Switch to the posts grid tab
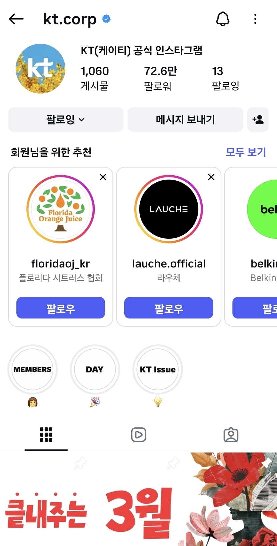This screenshot has height=546, width=277. (46, 435)
